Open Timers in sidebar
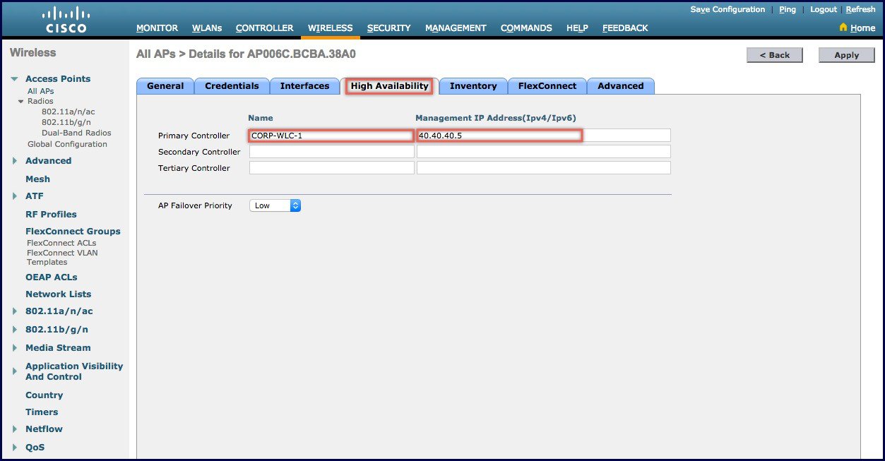Viewport: 885px width, 461px height. pos(42,412)
